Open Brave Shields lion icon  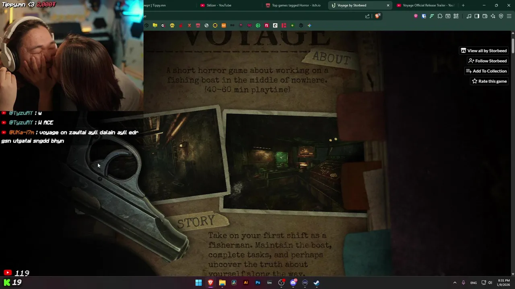point(377,16)
